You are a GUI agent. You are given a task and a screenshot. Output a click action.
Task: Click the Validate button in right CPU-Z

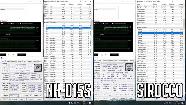123,99
